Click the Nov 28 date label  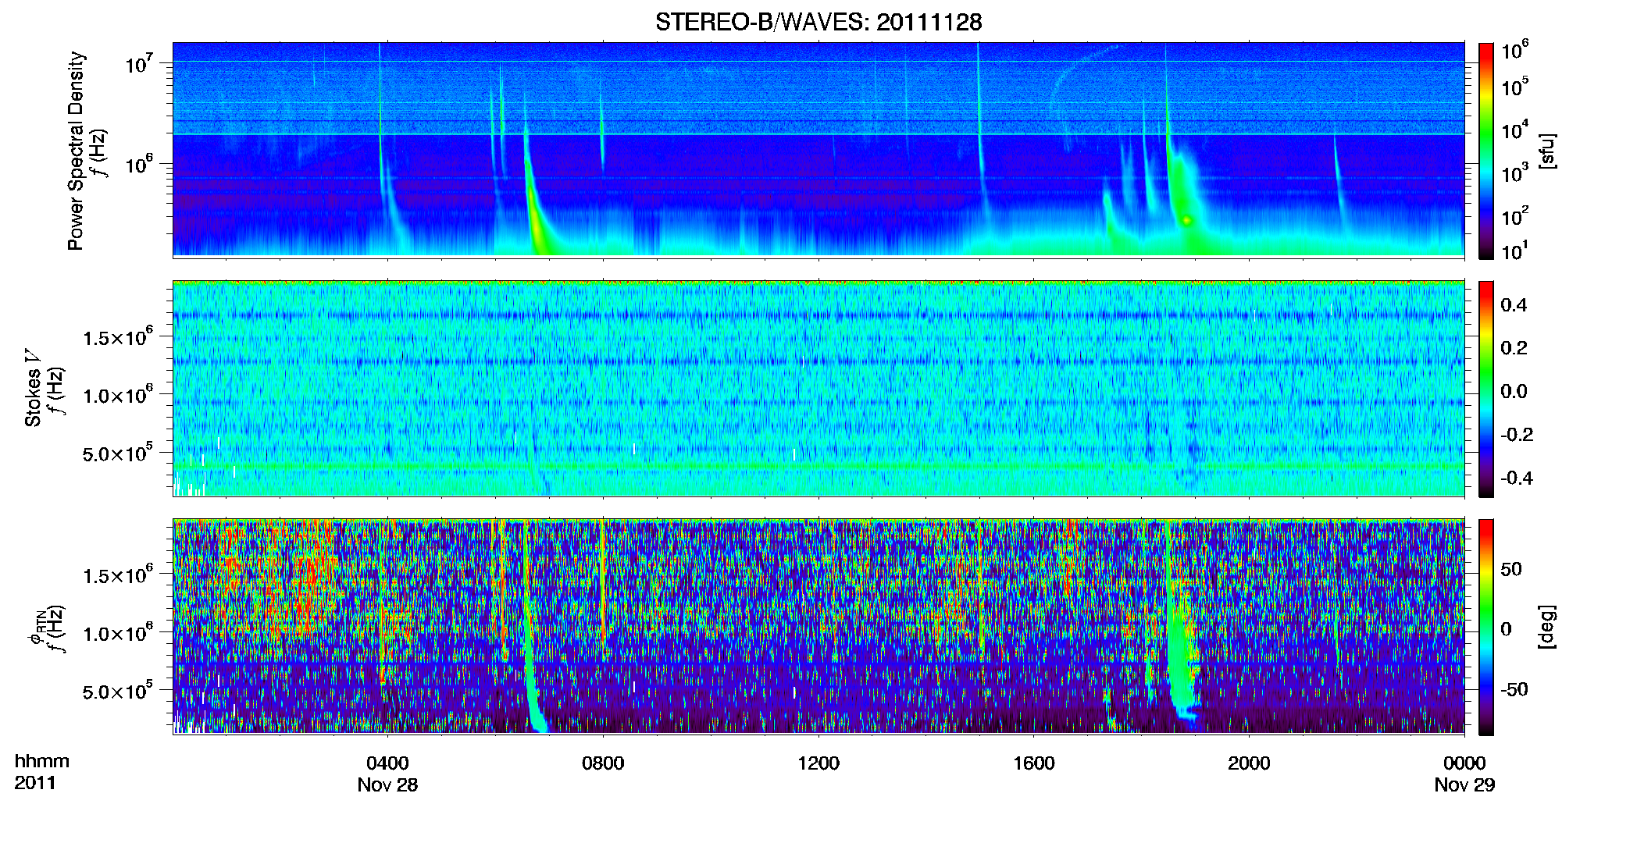387,785
